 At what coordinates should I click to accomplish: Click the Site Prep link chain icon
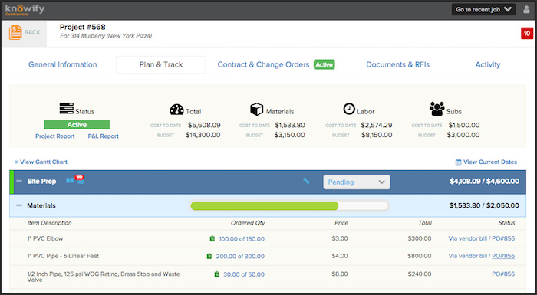(x=307, y=181)
